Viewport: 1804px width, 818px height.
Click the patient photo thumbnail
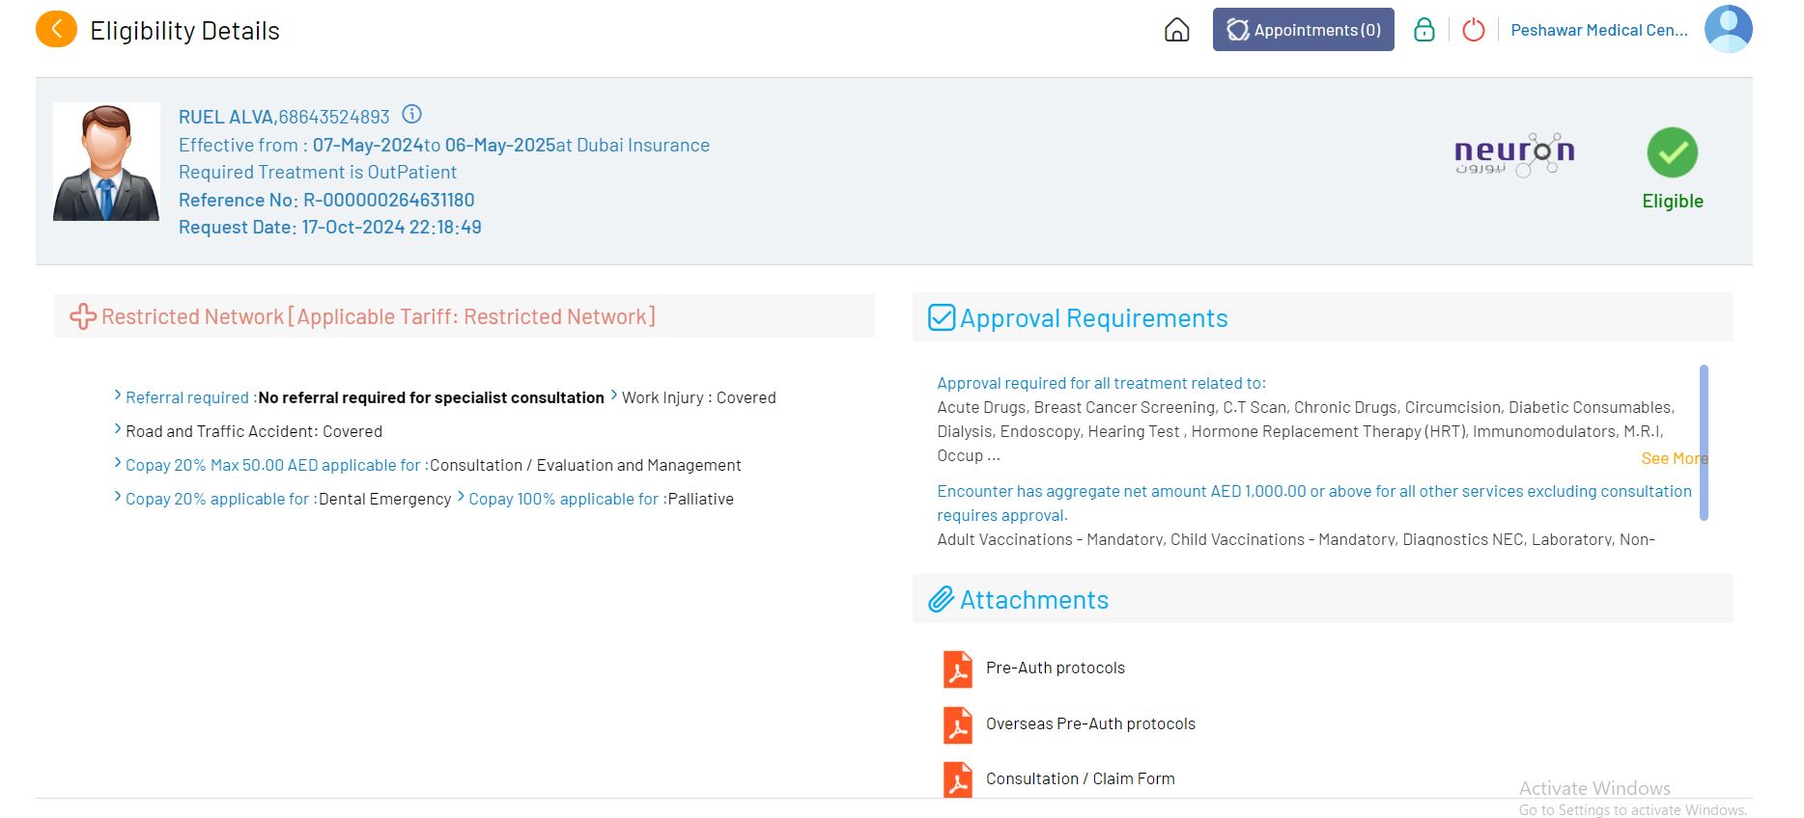tap(106, 162)
